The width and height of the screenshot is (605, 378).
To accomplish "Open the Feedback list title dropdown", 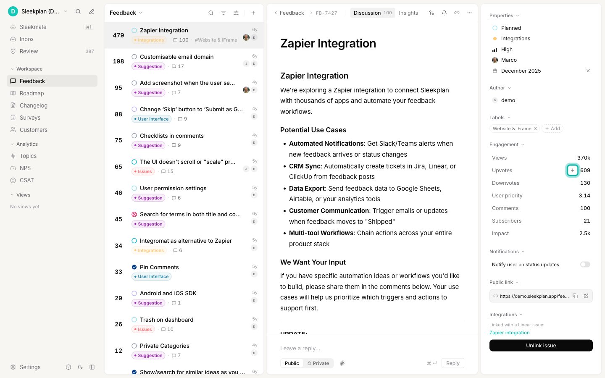I will (126, 13).
